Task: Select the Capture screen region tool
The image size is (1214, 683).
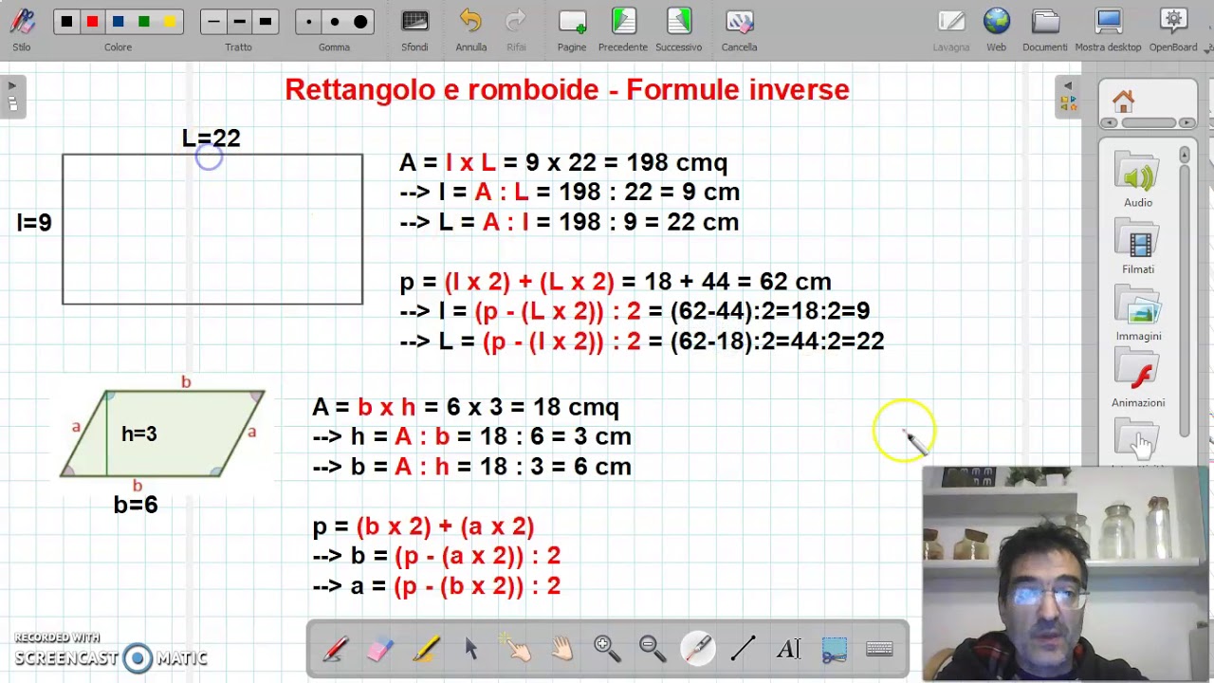Action: pyautogui.click(x=834, y=649)
